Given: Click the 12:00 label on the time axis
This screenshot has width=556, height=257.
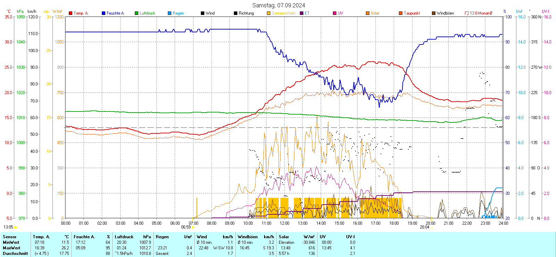Looking at the screenshot, I should 284,223.
